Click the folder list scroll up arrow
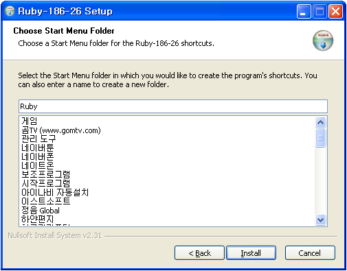This screenshot has height=271, width=347. click(x=320, y=122)
